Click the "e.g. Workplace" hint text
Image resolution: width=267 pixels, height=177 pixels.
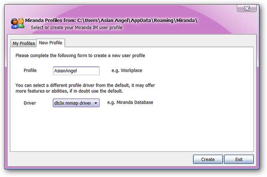coord(125,71)
